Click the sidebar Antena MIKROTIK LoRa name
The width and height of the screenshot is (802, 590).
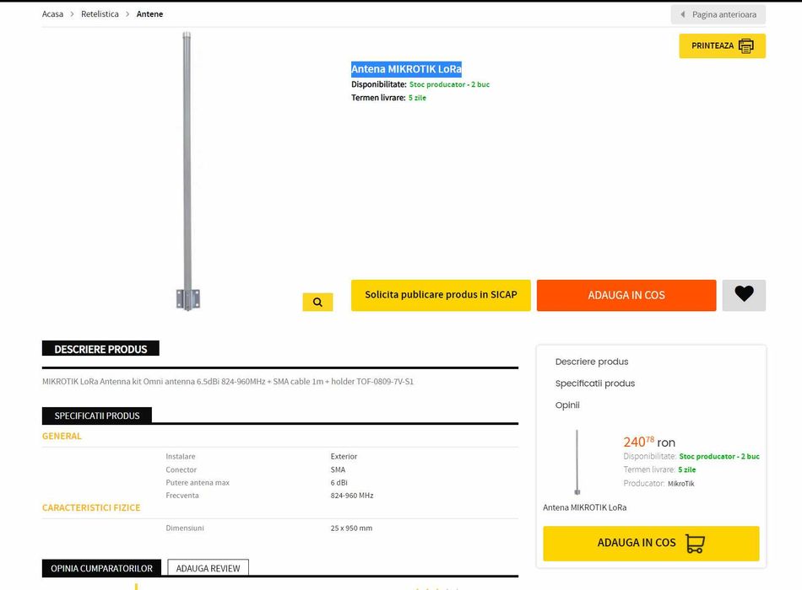pyautogui.click(x=585, y=507)
